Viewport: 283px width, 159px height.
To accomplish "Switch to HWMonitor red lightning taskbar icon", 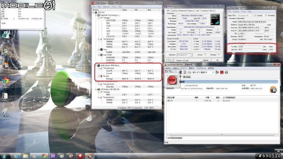I will 80,156.
